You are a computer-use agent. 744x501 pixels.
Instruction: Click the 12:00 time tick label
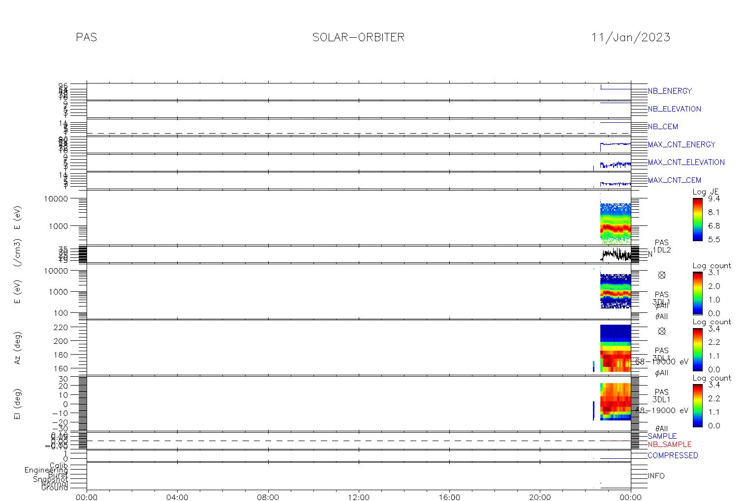pos(359,497)
